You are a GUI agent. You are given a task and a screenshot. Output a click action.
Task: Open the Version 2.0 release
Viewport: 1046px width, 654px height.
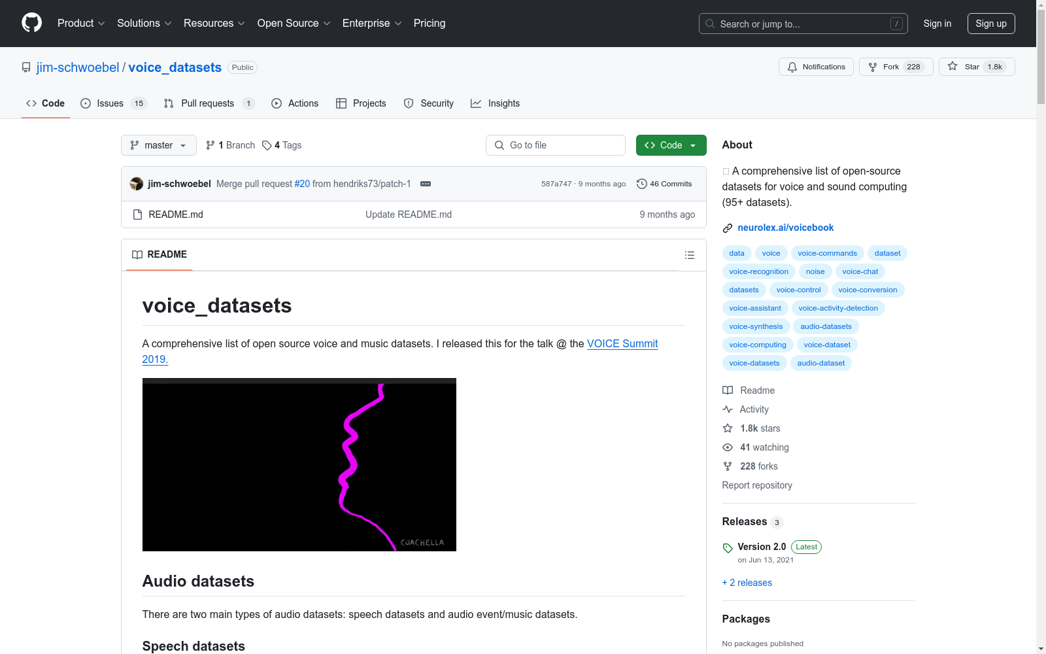tap(762, 547)
